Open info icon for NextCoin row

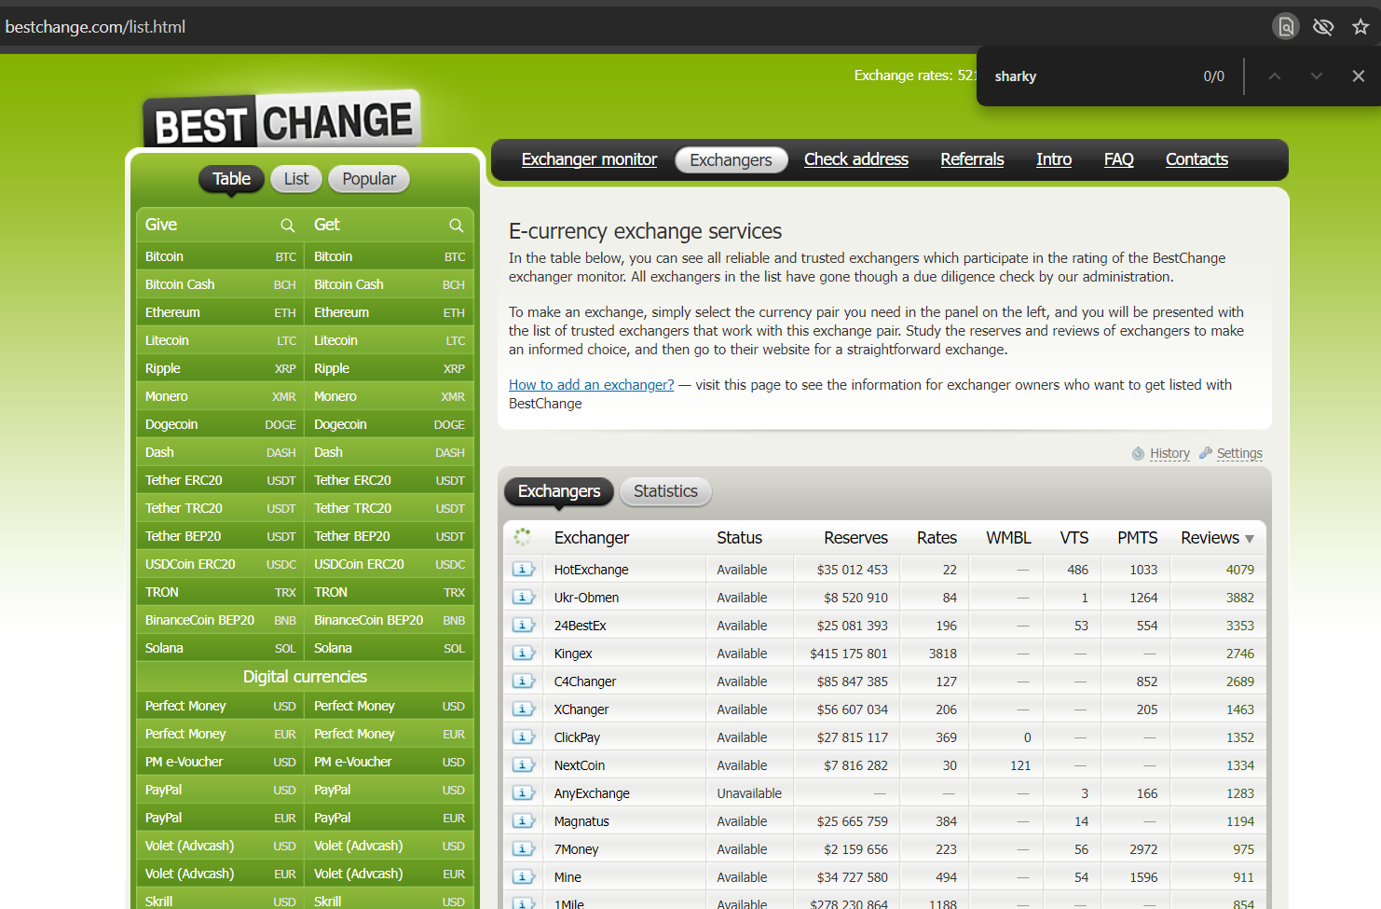coord(524,764)
